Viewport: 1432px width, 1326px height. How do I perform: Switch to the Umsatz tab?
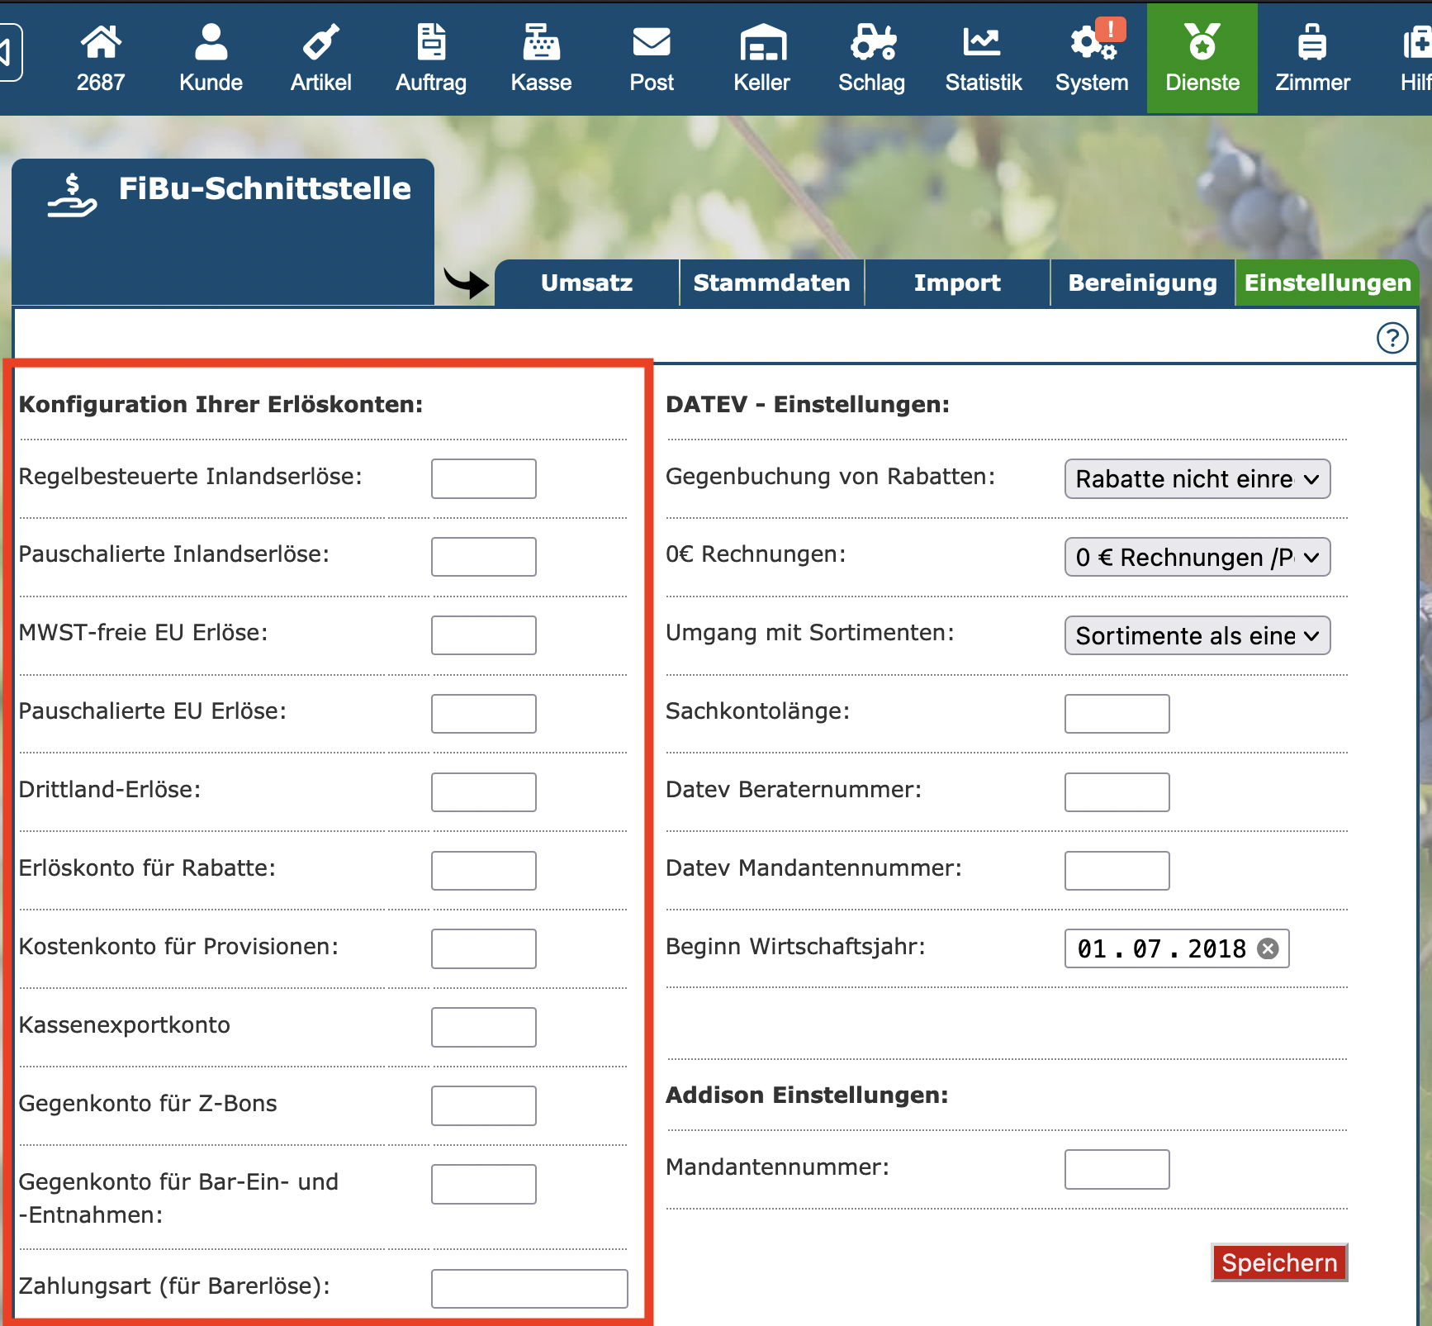click(x=586, y=283)
